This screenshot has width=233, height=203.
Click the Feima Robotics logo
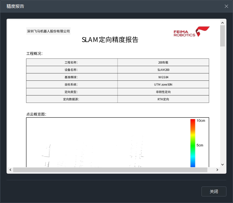coord(191,32)
